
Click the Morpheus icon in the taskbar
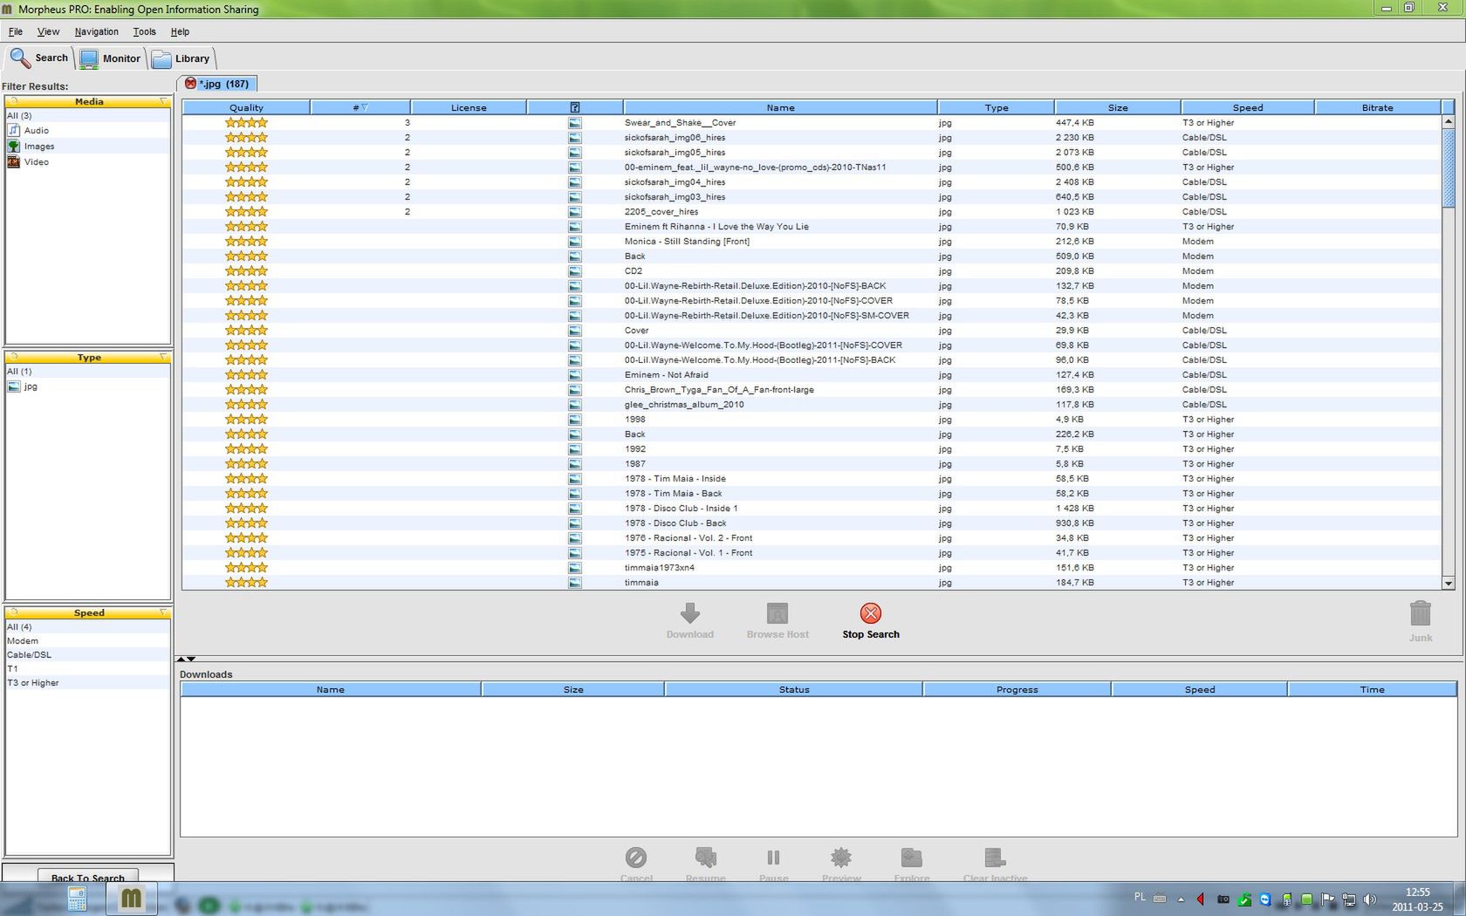[132, 899]
